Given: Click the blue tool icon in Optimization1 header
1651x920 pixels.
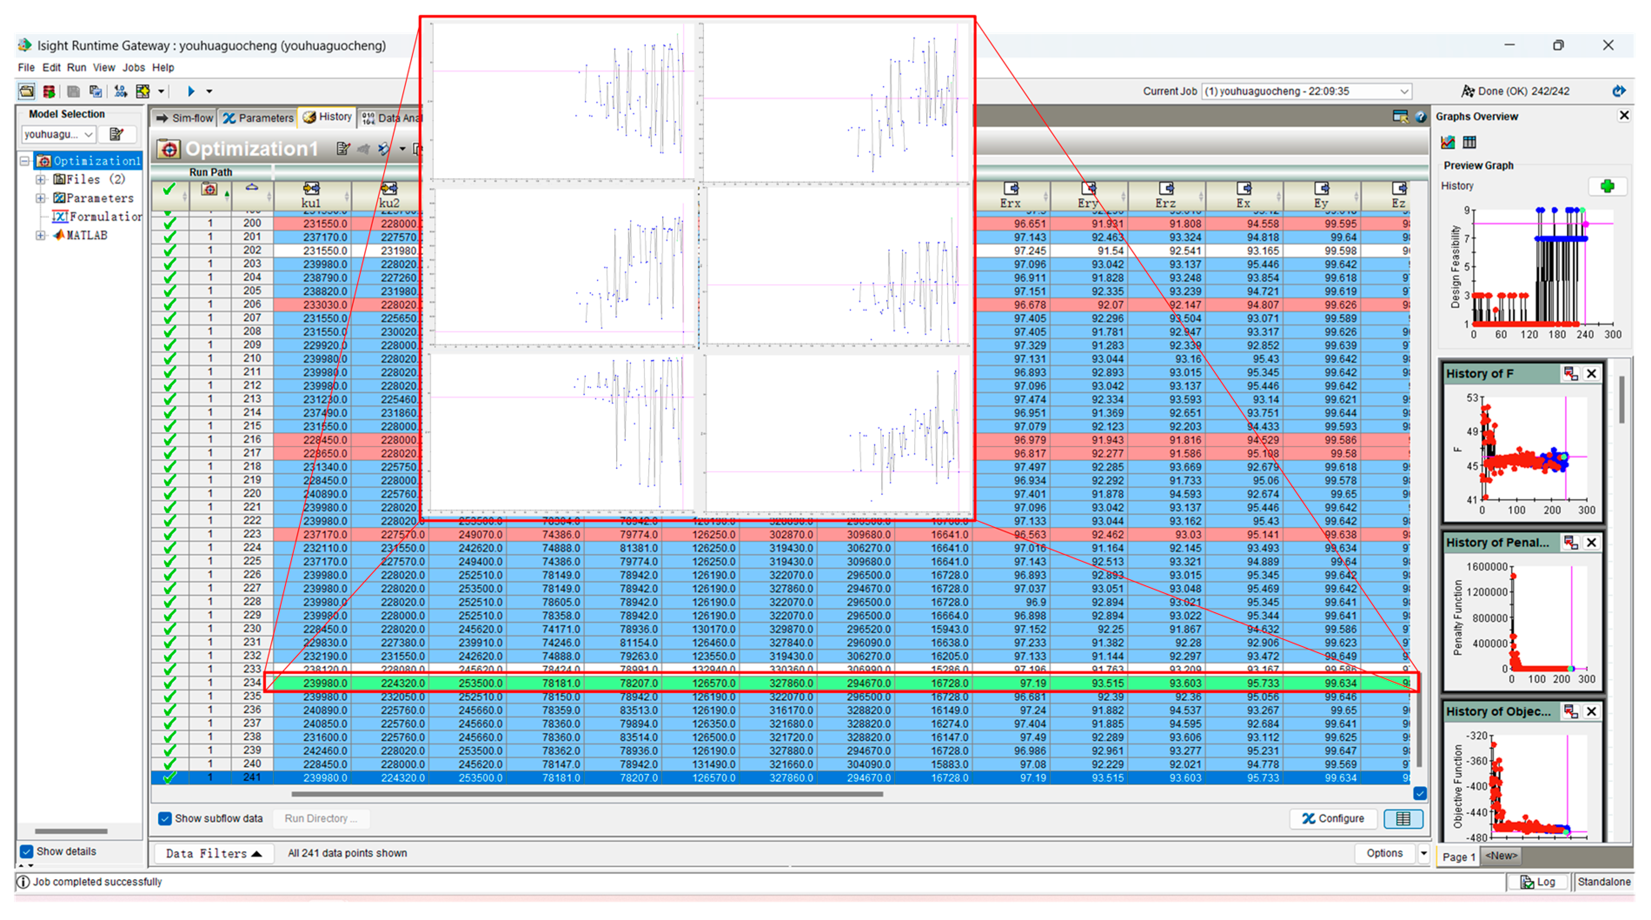Looking at the screenshot, I should [383, 149].
